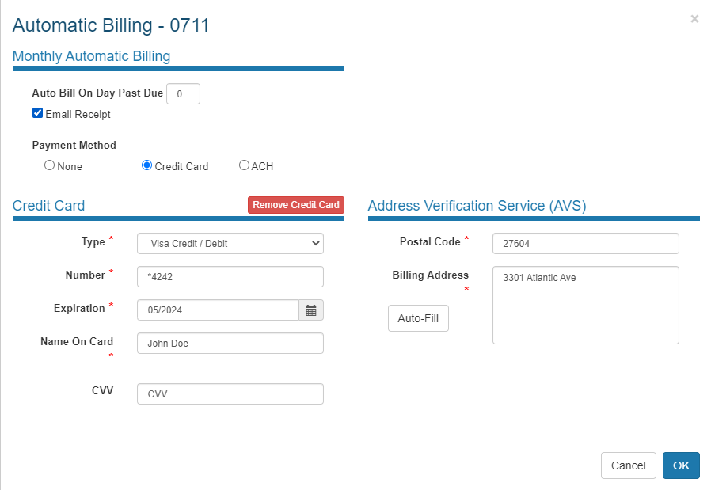
Task: Select Credit Card payment method
Action: tap(146, 165)
